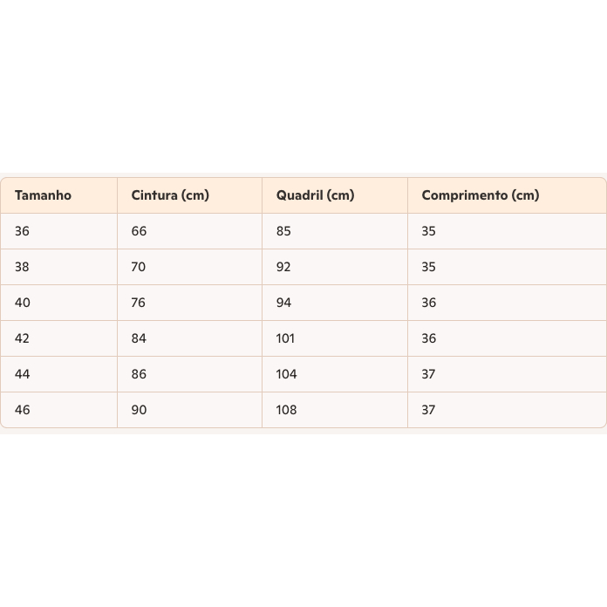
Task: Select the hip value 108 cell
Action: 287,410
